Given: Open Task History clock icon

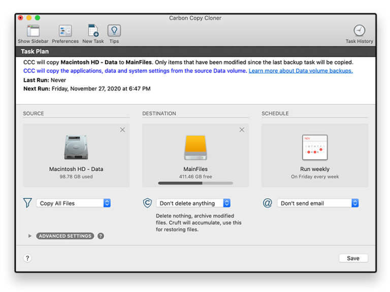Looking at the screenshot, I should [359, 31].
